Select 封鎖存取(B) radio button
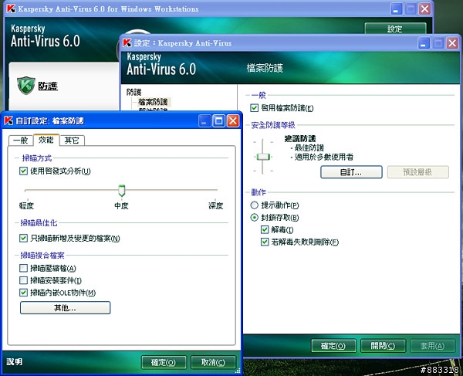 pos(254,218)
